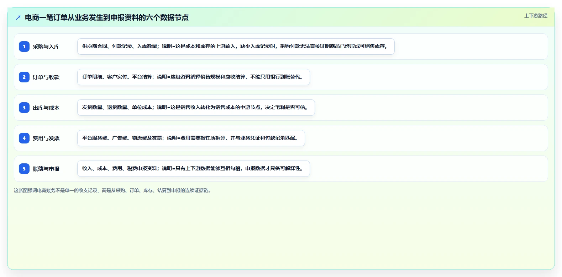Click the step 3 number badge

click(x=24, y=108)
